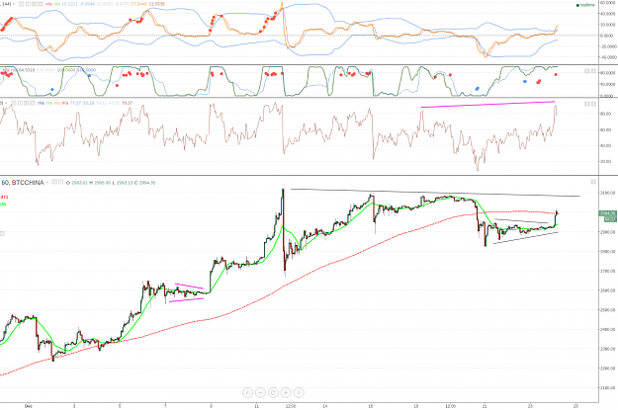The image size is (618, 410).
Task: Move the RSI pane down
Action: (x=593, y=104)
